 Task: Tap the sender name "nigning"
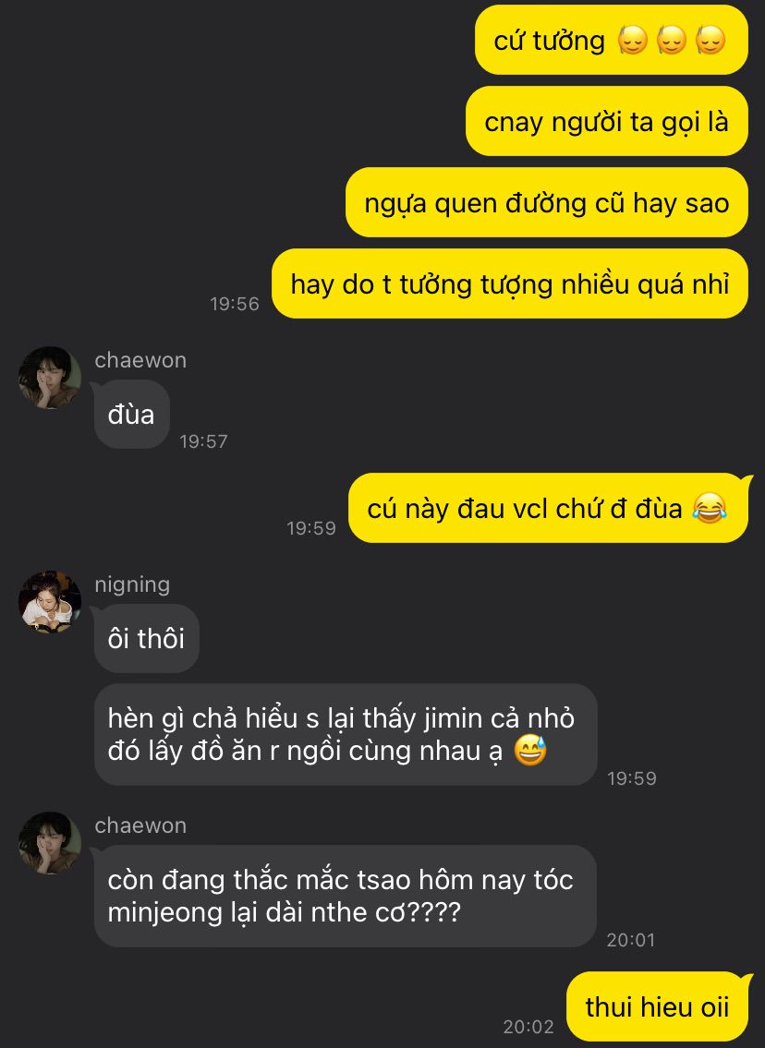[132, 584]
